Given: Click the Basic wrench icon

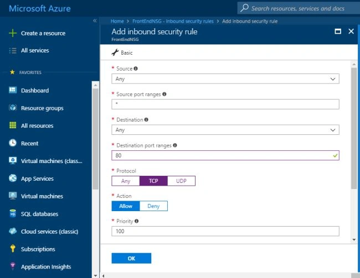Looking at the screenshot, I should (115, 53).
